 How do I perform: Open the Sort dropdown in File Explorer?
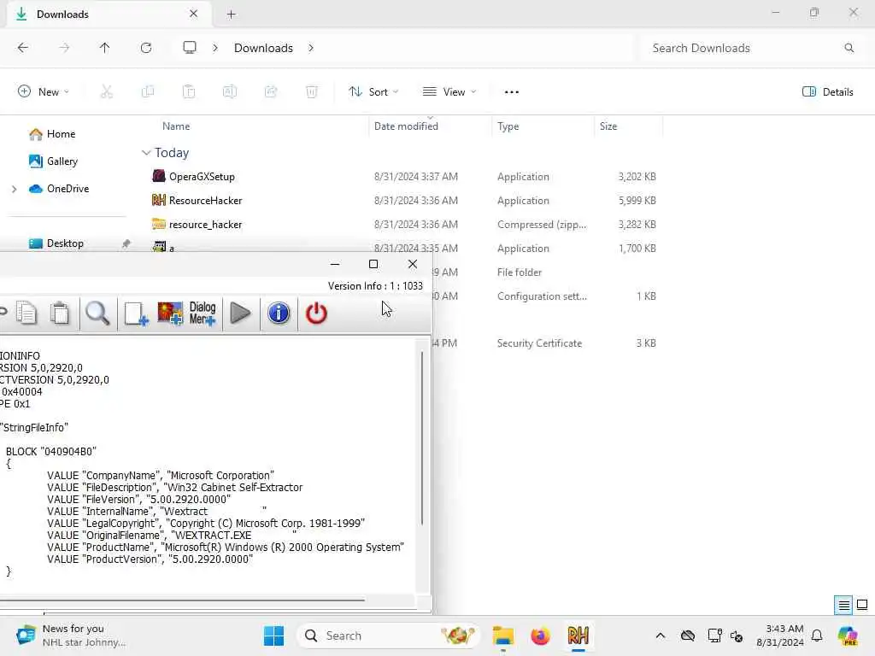[x=373, y=91]
